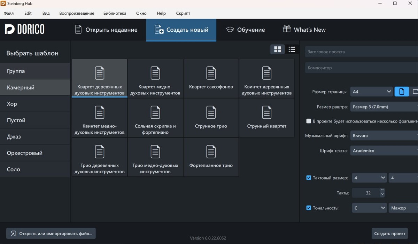This screenshot has width=418, height=244.
Task: Select the Хор template category
Action: tap(35, 104)
